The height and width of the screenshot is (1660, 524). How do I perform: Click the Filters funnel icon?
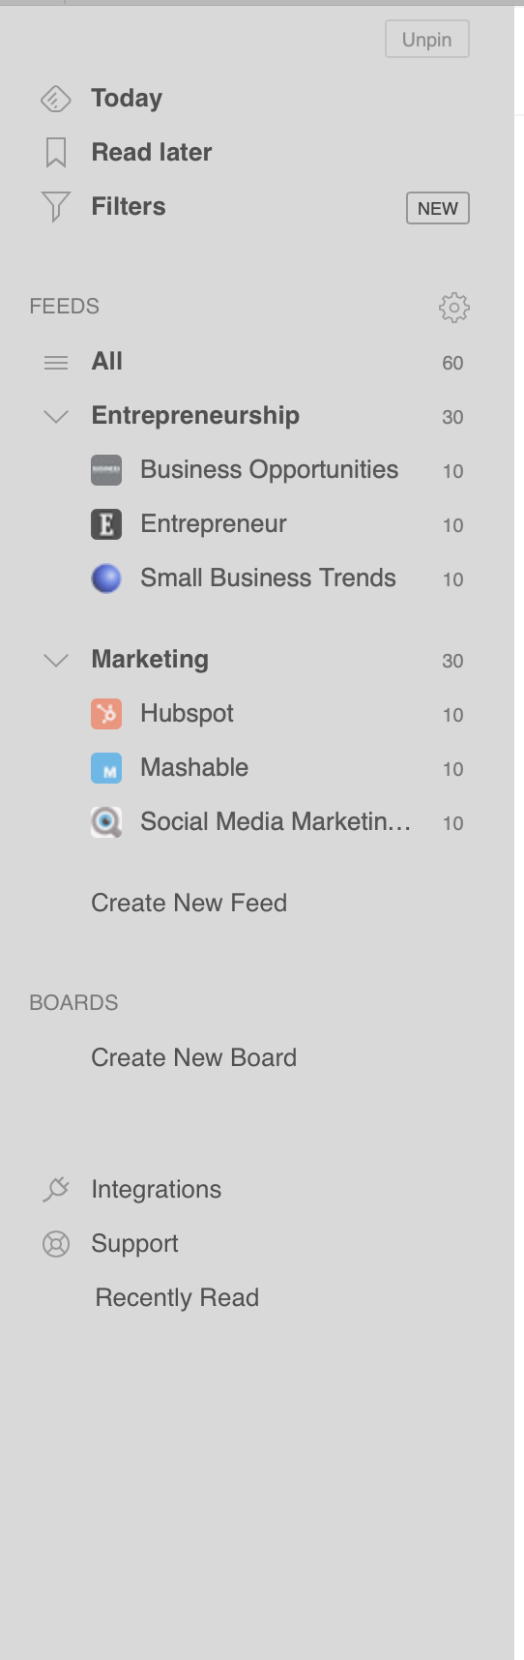(56, 207)
